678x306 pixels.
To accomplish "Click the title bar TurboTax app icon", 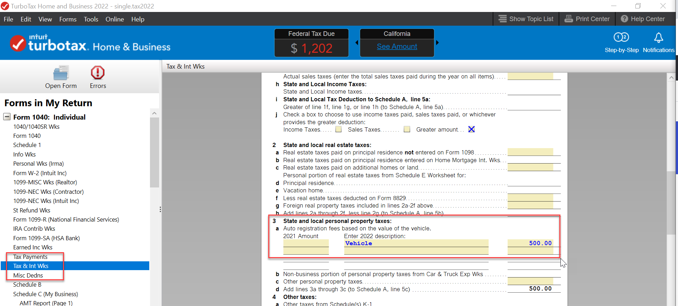I will 5,6.
